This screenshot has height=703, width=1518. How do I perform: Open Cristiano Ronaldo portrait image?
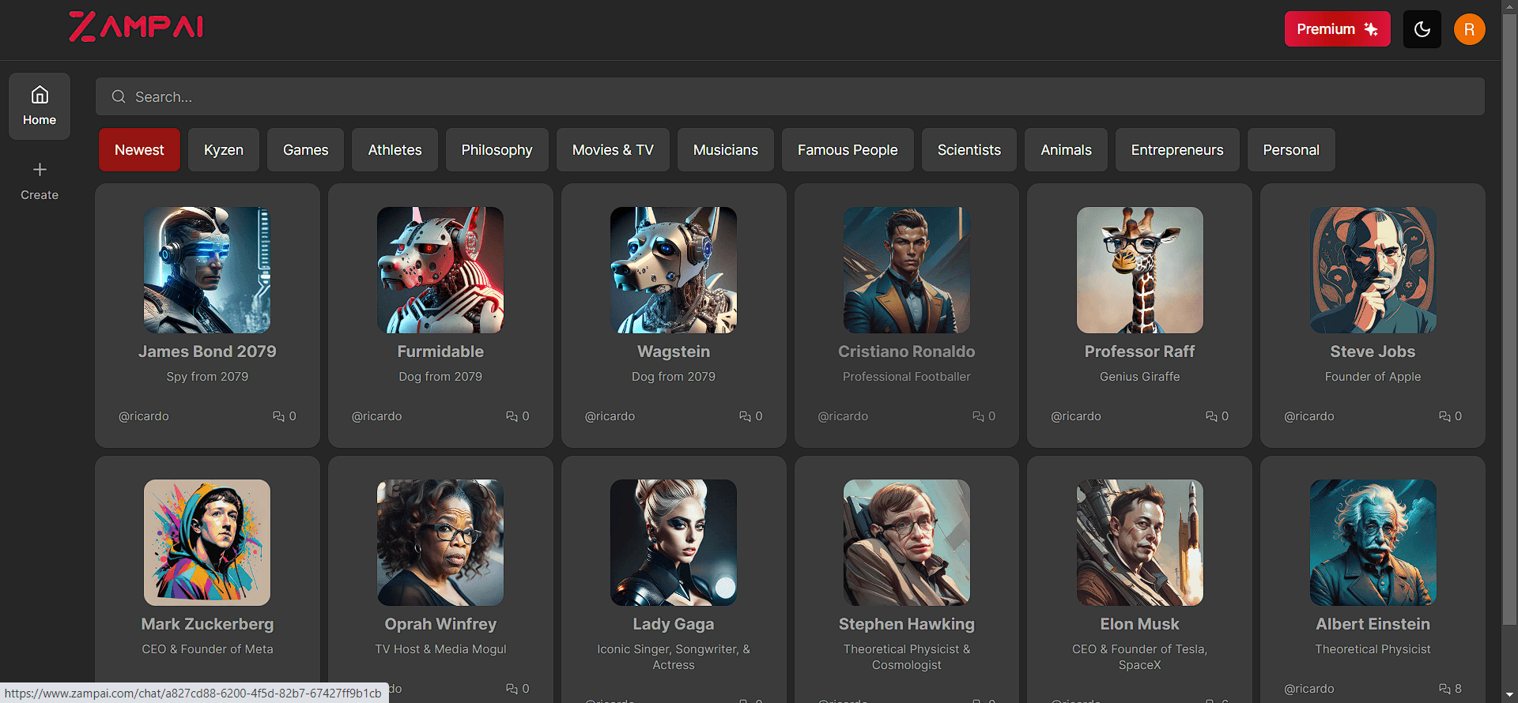tap(907, 270)
